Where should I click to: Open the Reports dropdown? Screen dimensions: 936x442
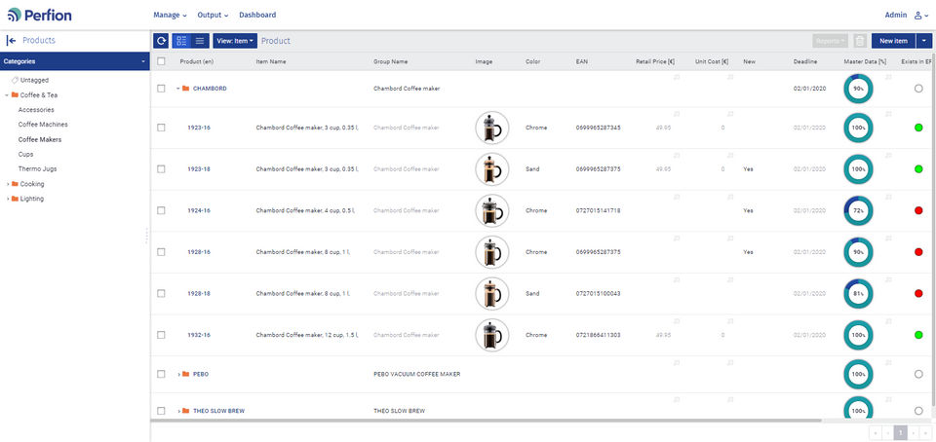[831, 41]
